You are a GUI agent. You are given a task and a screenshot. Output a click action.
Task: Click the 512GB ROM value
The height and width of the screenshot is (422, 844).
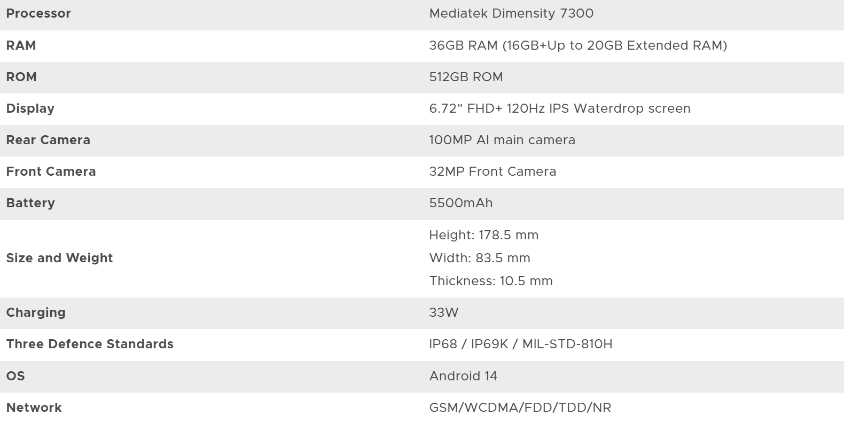coord(466,77)
